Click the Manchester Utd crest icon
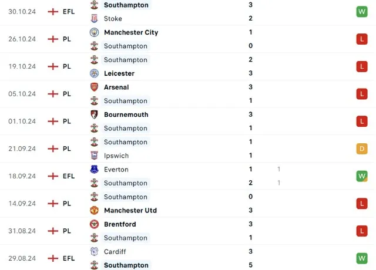 tap(94, 210)
